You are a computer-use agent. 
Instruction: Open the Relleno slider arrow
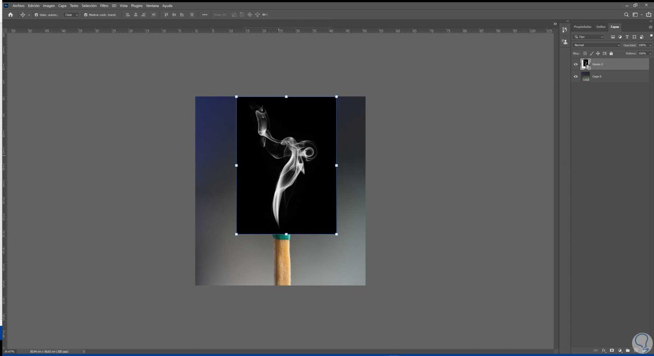point(650,53)
